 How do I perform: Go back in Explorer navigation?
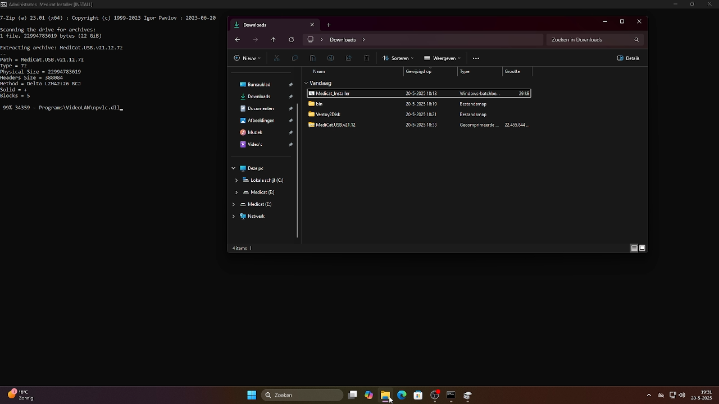[x=237, y=40]
